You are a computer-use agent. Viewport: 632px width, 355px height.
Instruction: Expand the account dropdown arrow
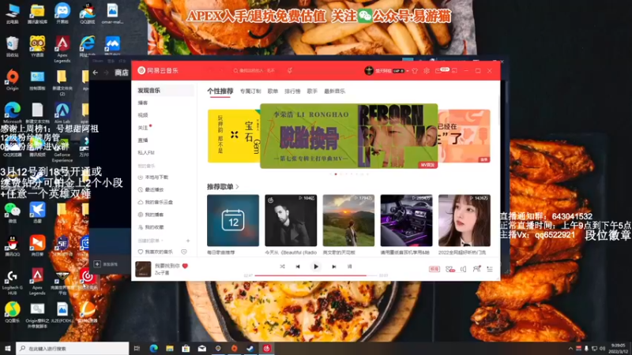[408, 71]
